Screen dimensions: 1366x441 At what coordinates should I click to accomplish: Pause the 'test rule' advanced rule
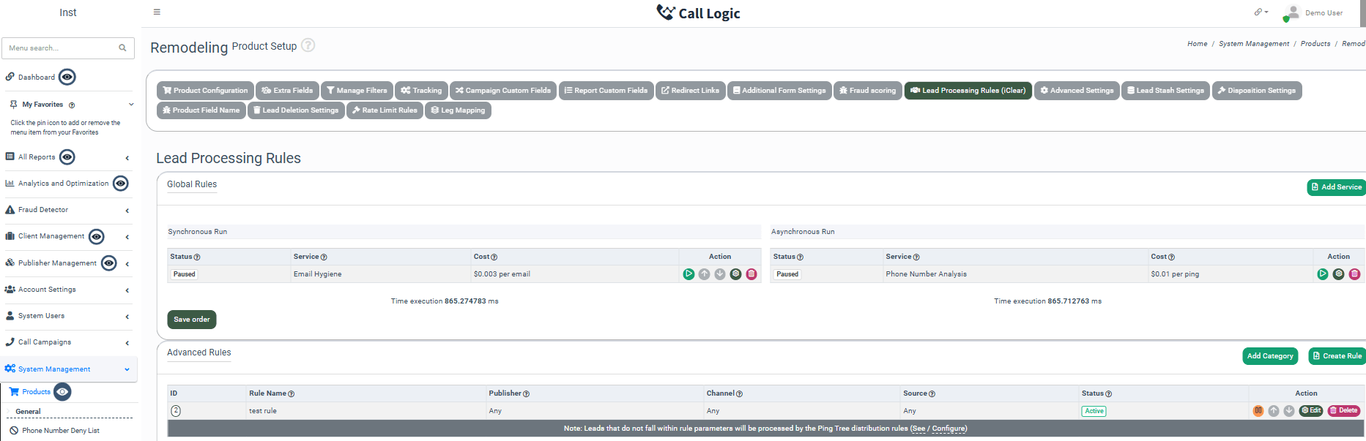(1258, 411)
